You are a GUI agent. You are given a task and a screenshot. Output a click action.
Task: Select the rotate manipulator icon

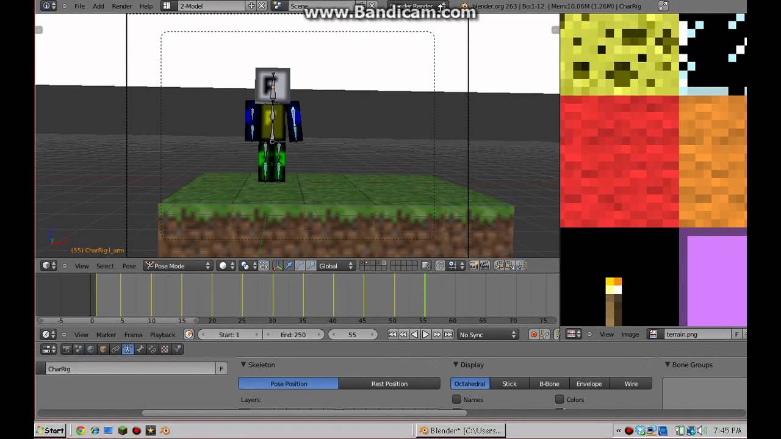coord(300,266)
